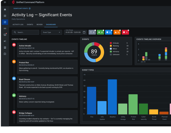Open the Date Range calendar picker
The image size is (171, 133).
click(x=84, y=32)
